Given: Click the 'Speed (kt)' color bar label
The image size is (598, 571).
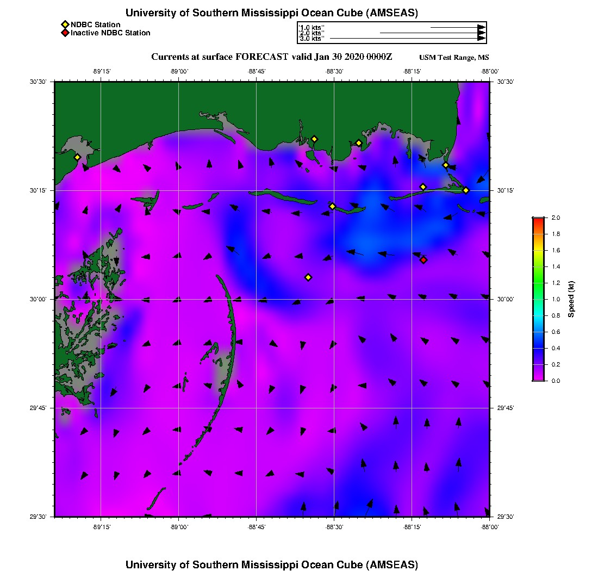Looking at the screenshot, I should pyautogui.click(x=571, y=299).
